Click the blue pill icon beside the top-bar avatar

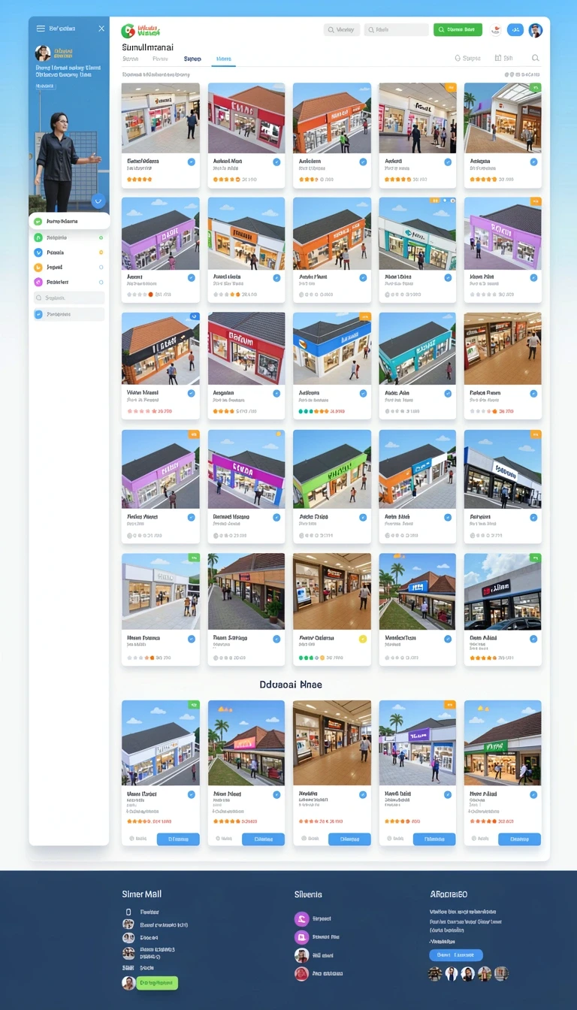tap(515, 30)
